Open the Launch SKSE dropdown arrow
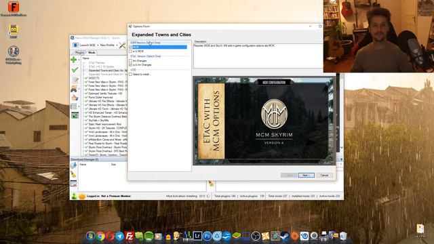The width and height of the screenshot is (434, 244). [x=98, y=45]
